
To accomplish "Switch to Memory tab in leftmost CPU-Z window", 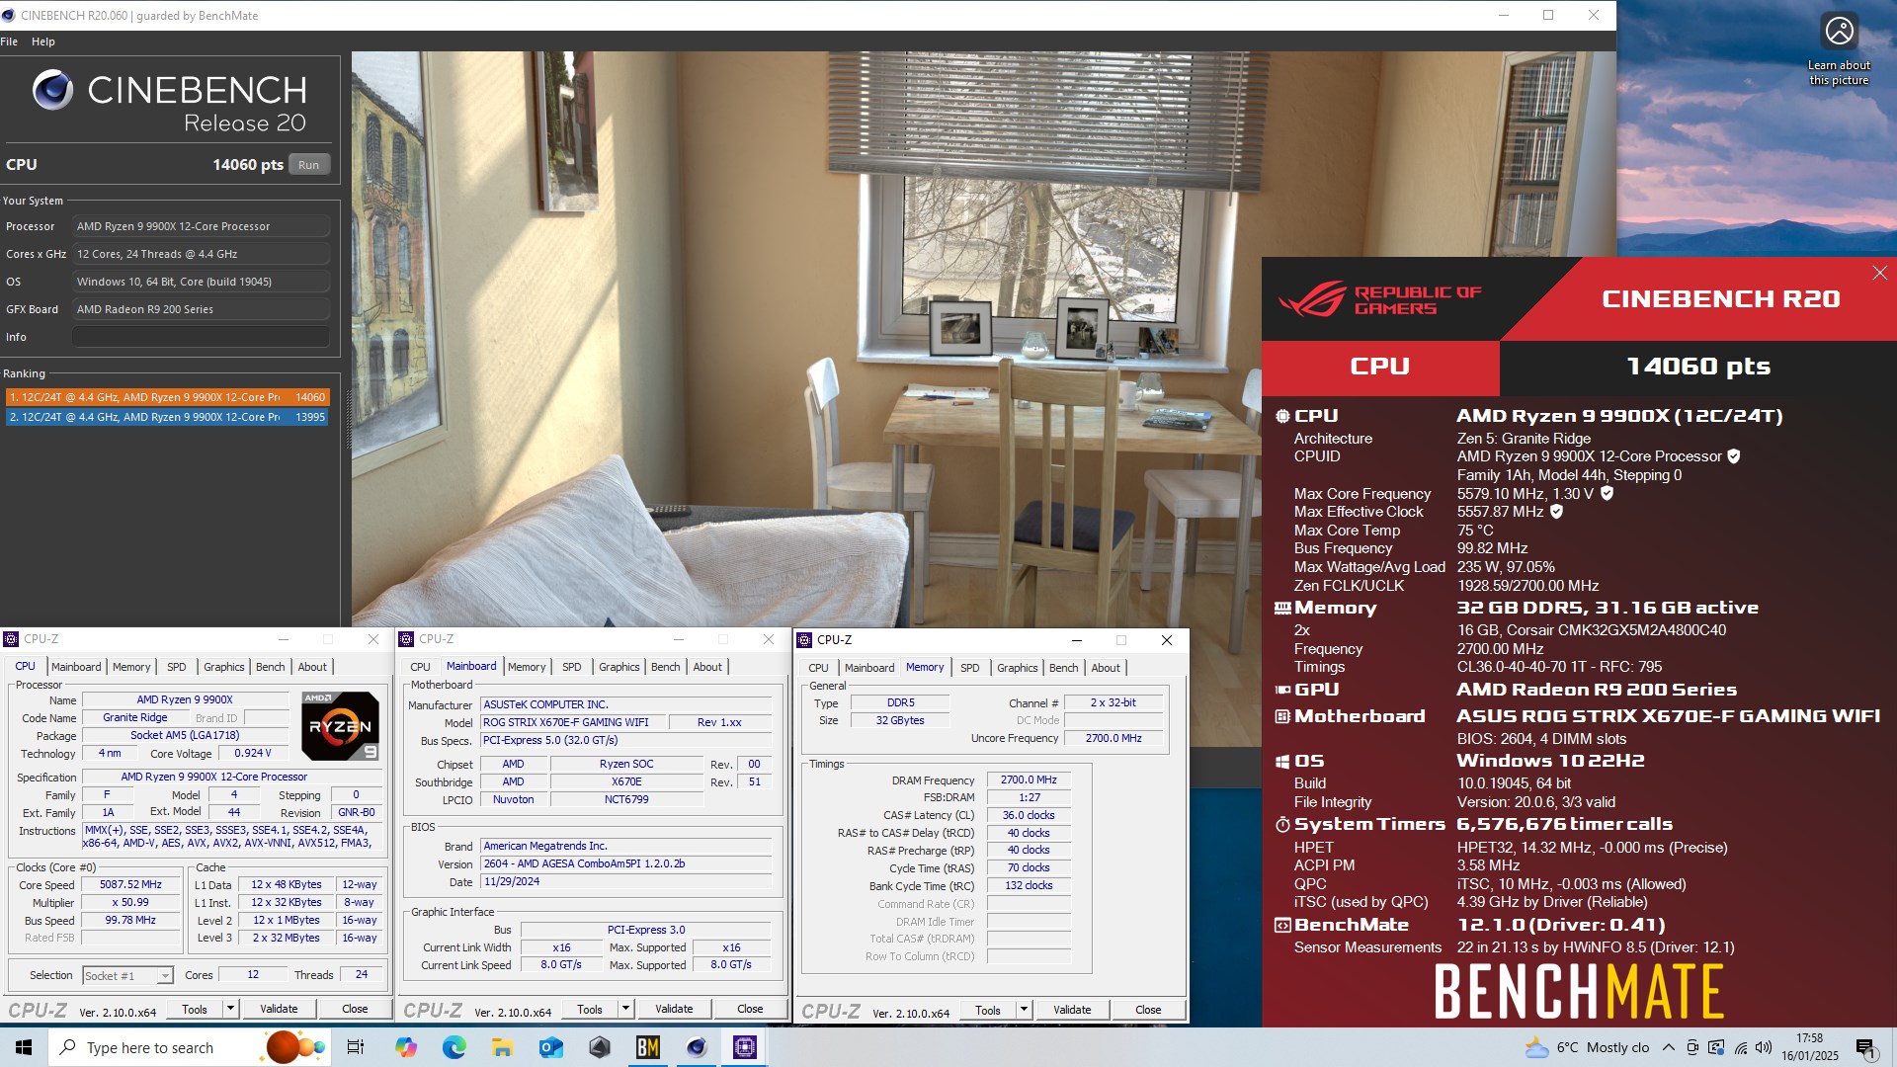I will point(131,667).
